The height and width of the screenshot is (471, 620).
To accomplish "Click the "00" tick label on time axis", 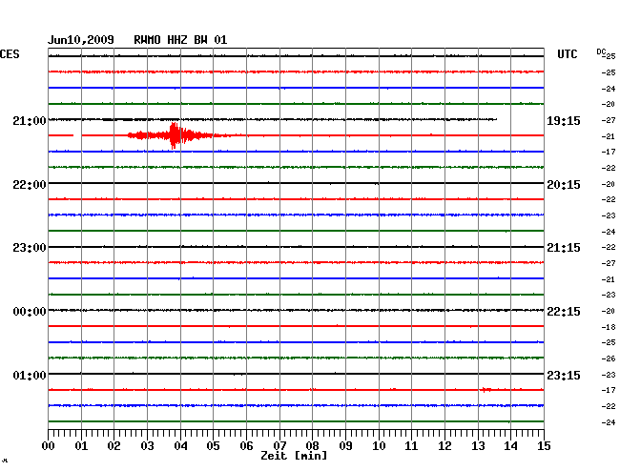I will click(49, 446).
